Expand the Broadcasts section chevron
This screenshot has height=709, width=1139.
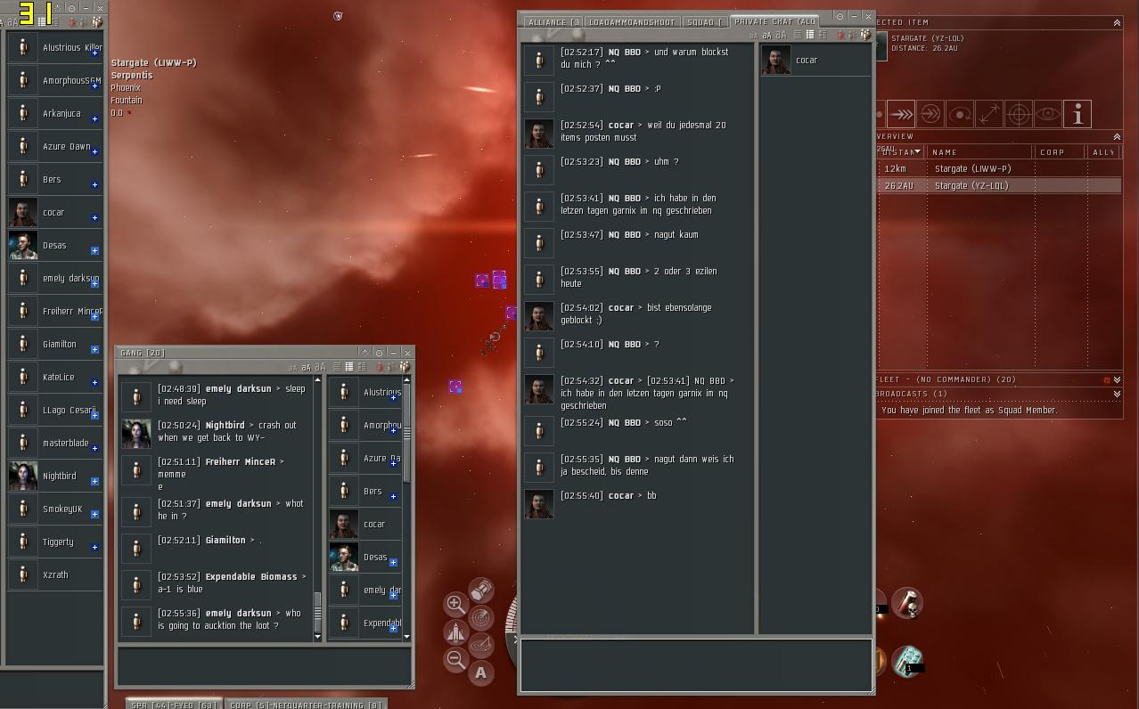(1117, 394)
